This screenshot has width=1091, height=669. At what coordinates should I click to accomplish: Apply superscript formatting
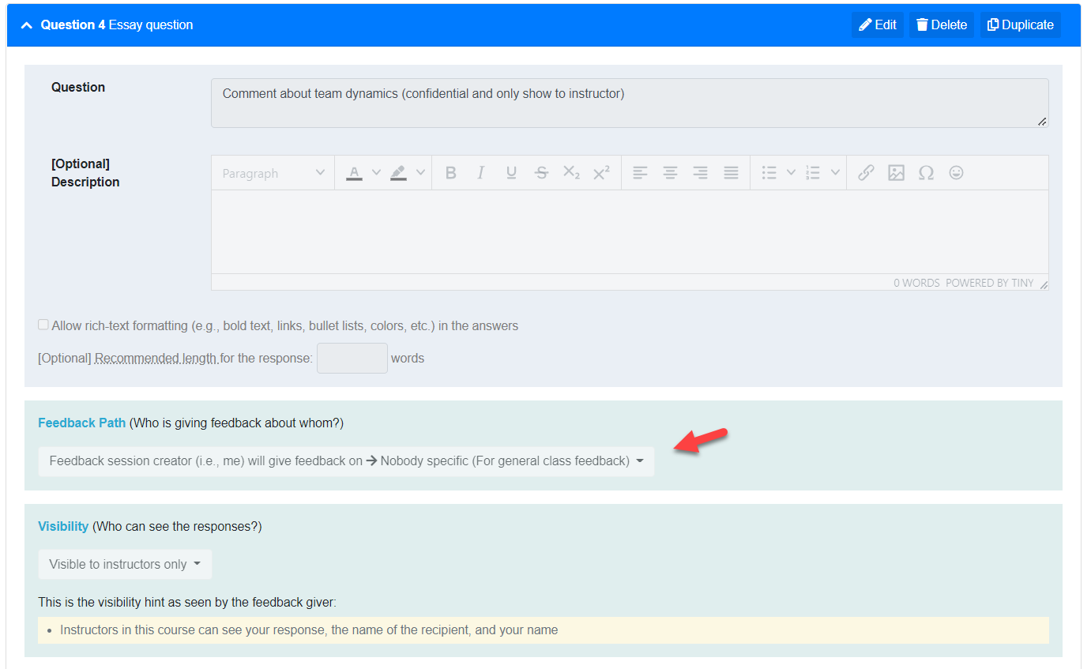coord(601,173)
